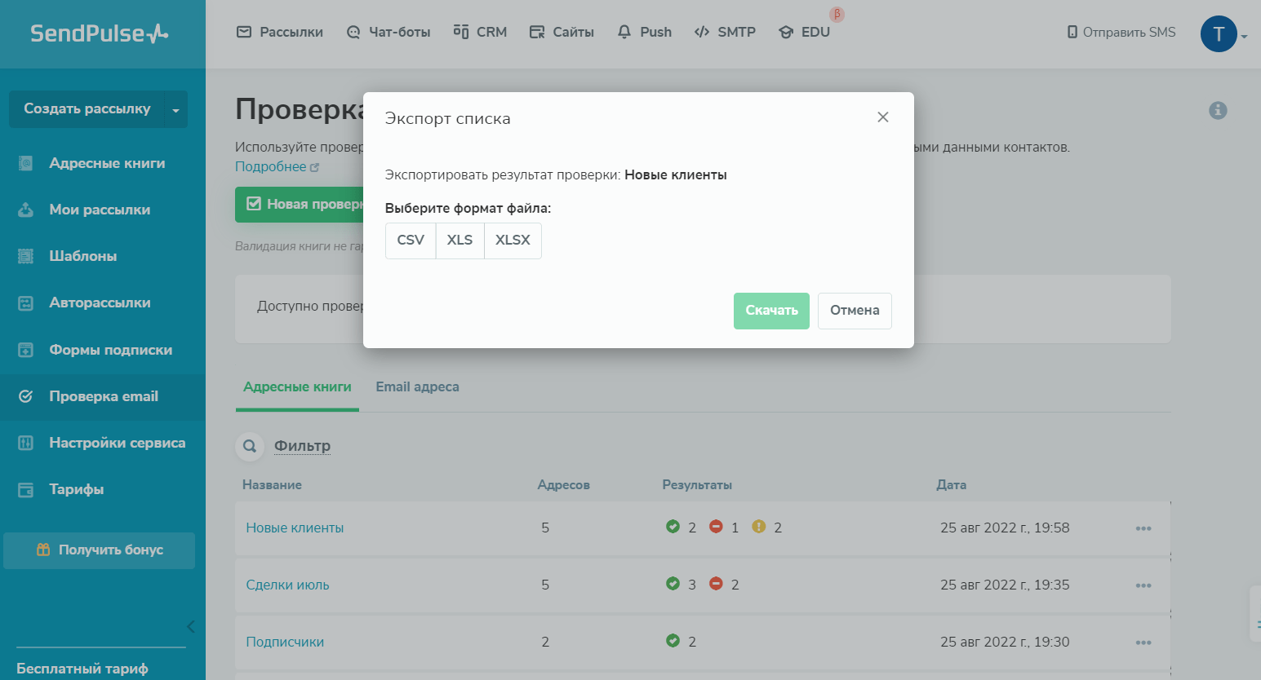Viewport: 1261px width, 680px height.
Task: Click the Шаблоны sidebar icon
Action: (26, 256)
